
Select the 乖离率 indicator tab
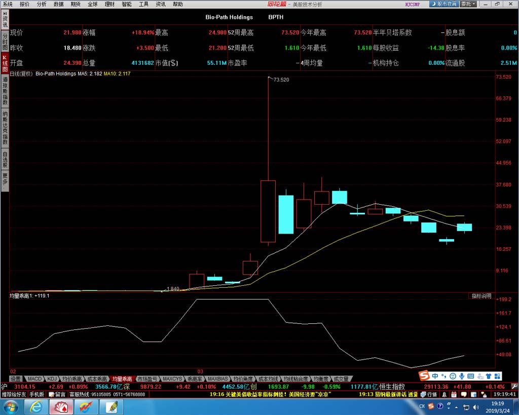[195, 379]
